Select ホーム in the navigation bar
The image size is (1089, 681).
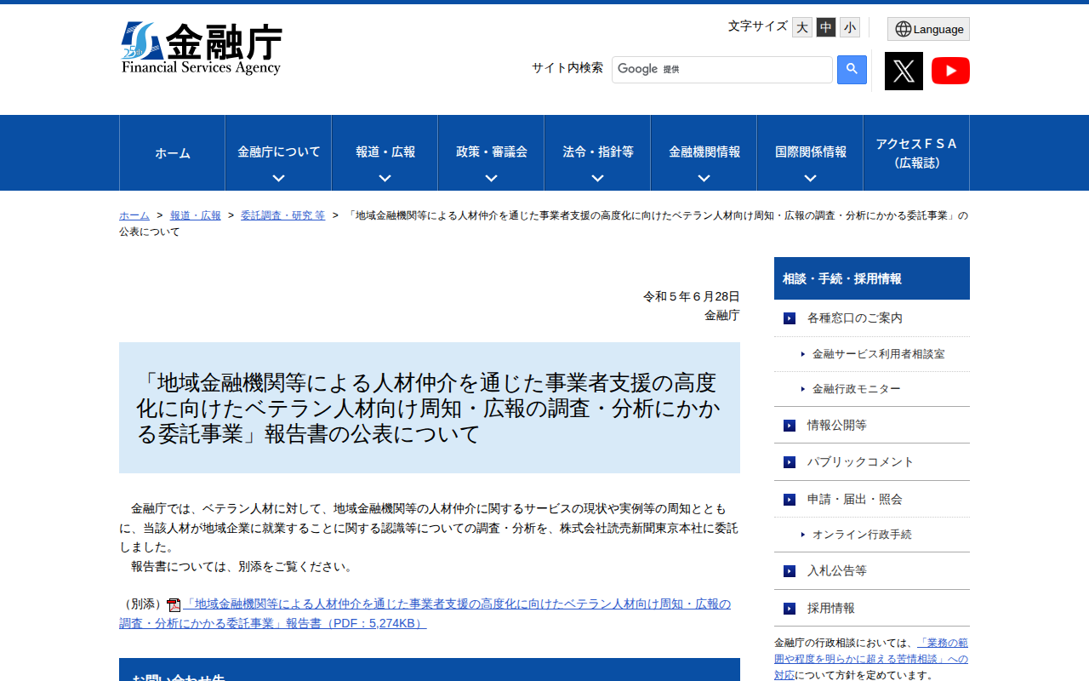(172, 152)
